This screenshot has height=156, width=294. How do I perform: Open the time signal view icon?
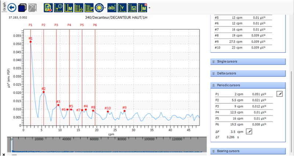coord(58,7)
